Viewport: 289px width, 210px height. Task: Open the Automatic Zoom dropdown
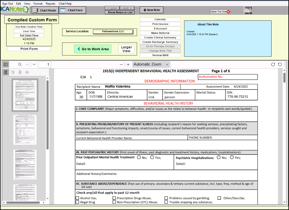click(151, 64)
